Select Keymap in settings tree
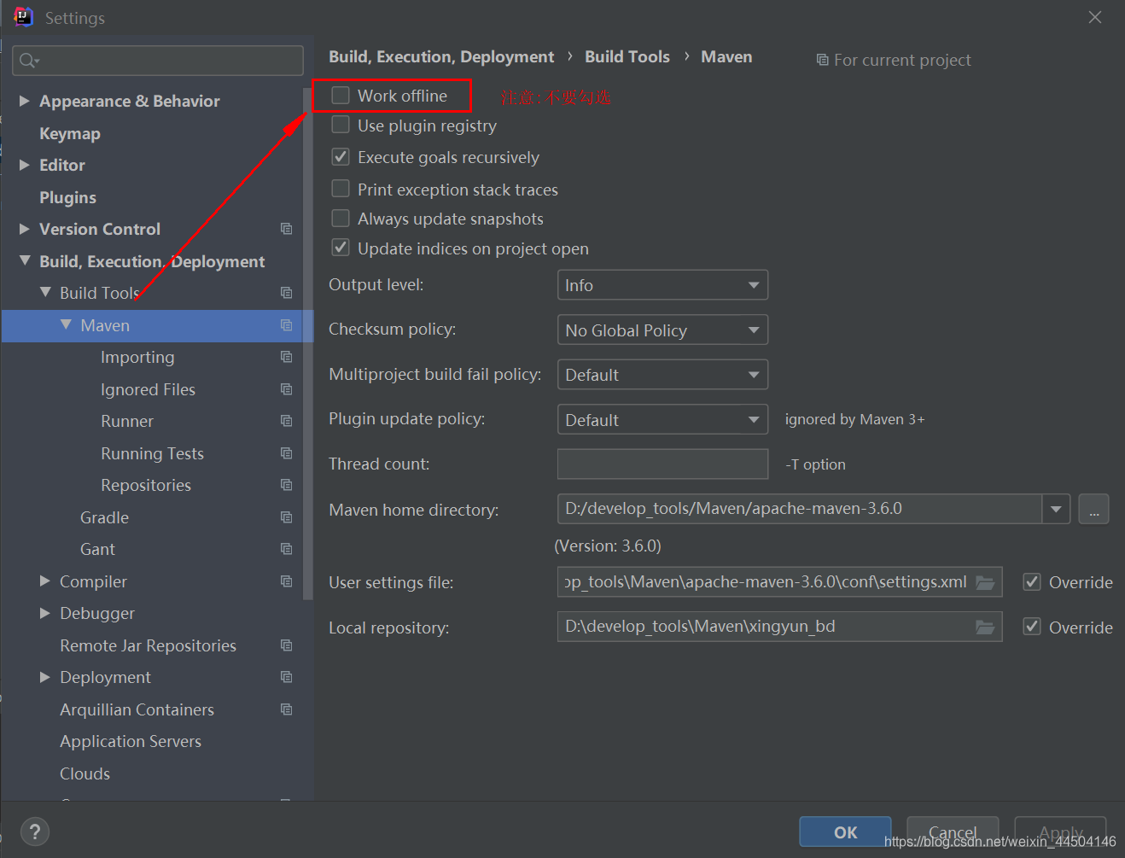Viewport: 1125px width, 858px height. click(x=70, y=133)
